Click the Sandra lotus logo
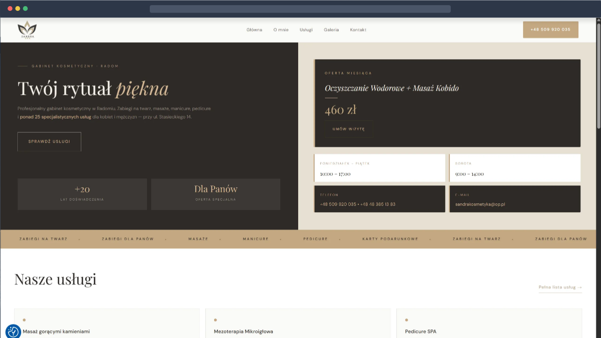 [x=27, y=30]
